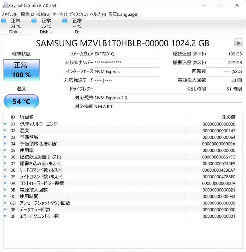Click status dot for 0A コントローラービジー時間
The height and width of the screenshot is (252, 246).
(5, 183)
